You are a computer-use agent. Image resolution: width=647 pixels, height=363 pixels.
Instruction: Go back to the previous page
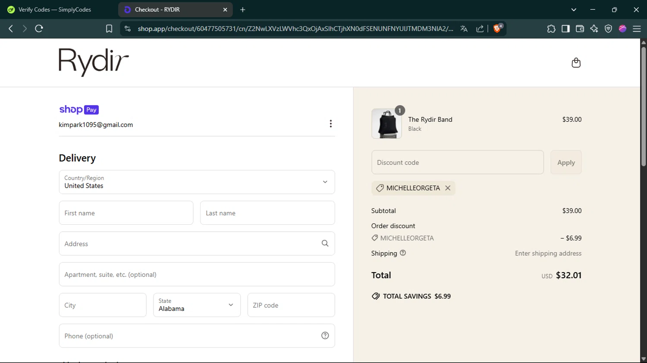(11, 28)
